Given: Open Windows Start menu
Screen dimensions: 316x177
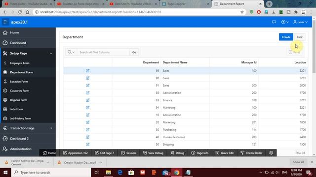Looking at the screenshot, I should [5, 173].
